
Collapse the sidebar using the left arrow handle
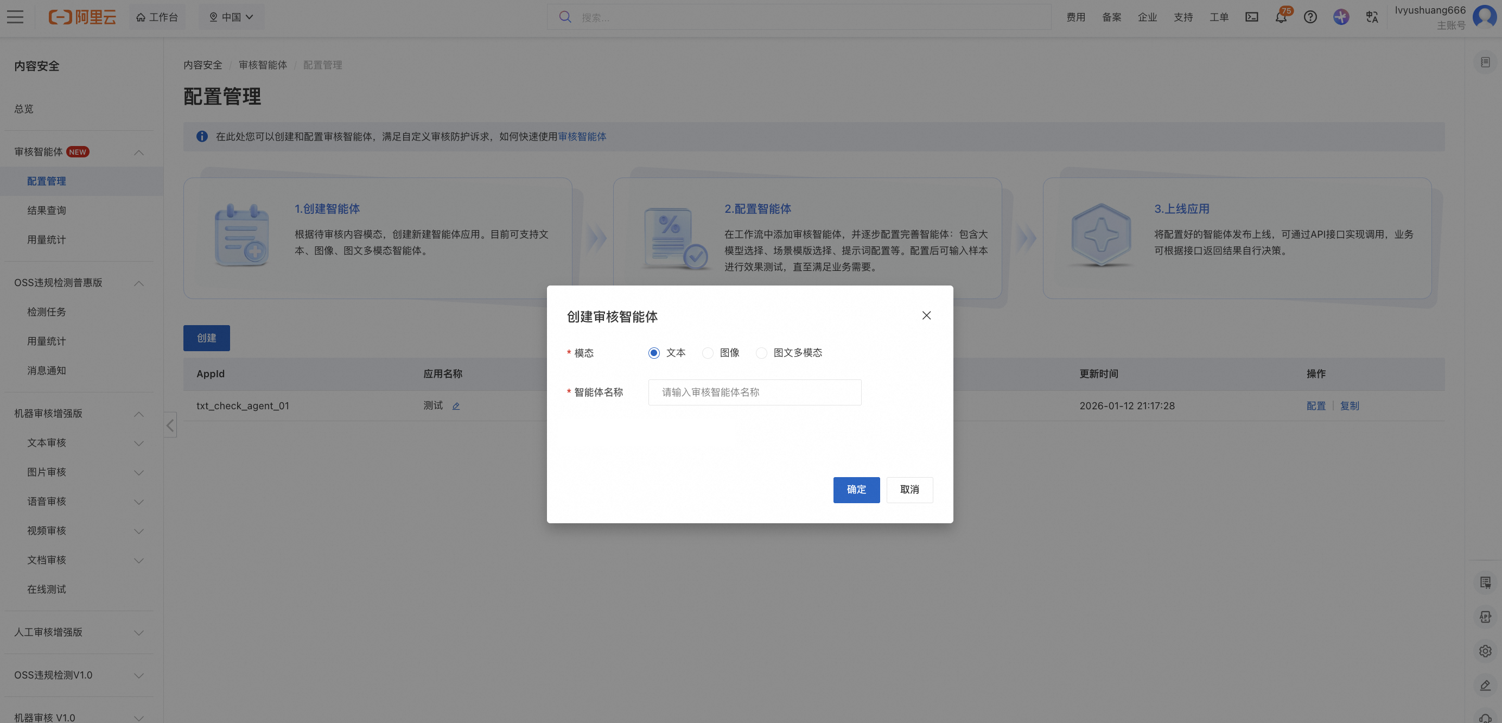point(170,425)
